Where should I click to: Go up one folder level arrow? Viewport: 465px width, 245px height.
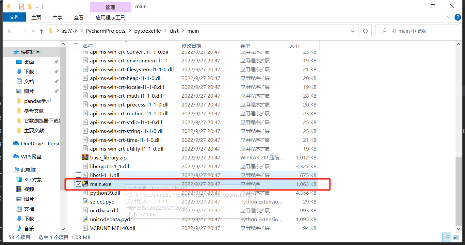tap(41, 31)
